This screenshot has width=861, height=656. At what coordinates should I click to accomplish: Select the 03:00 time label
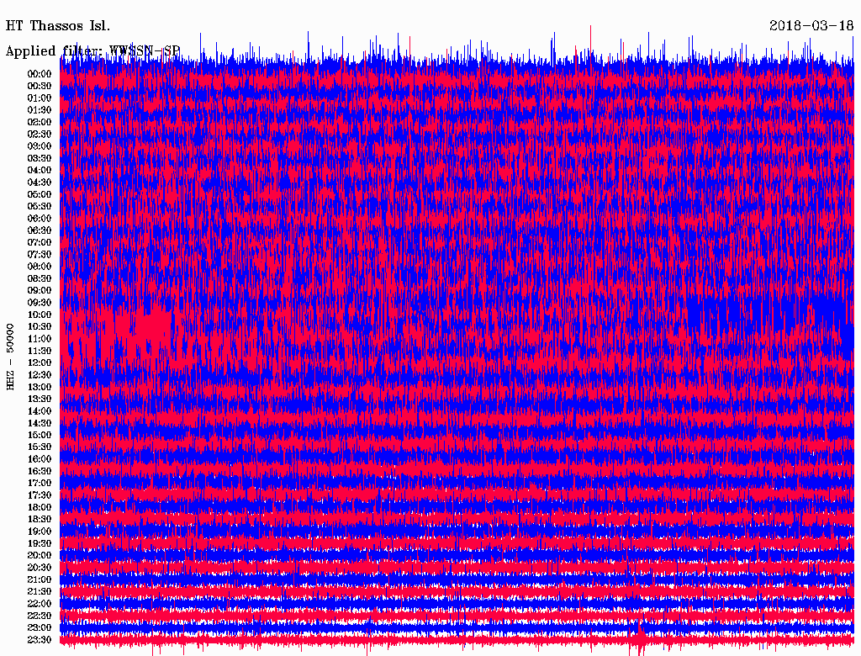pos(40,146)
